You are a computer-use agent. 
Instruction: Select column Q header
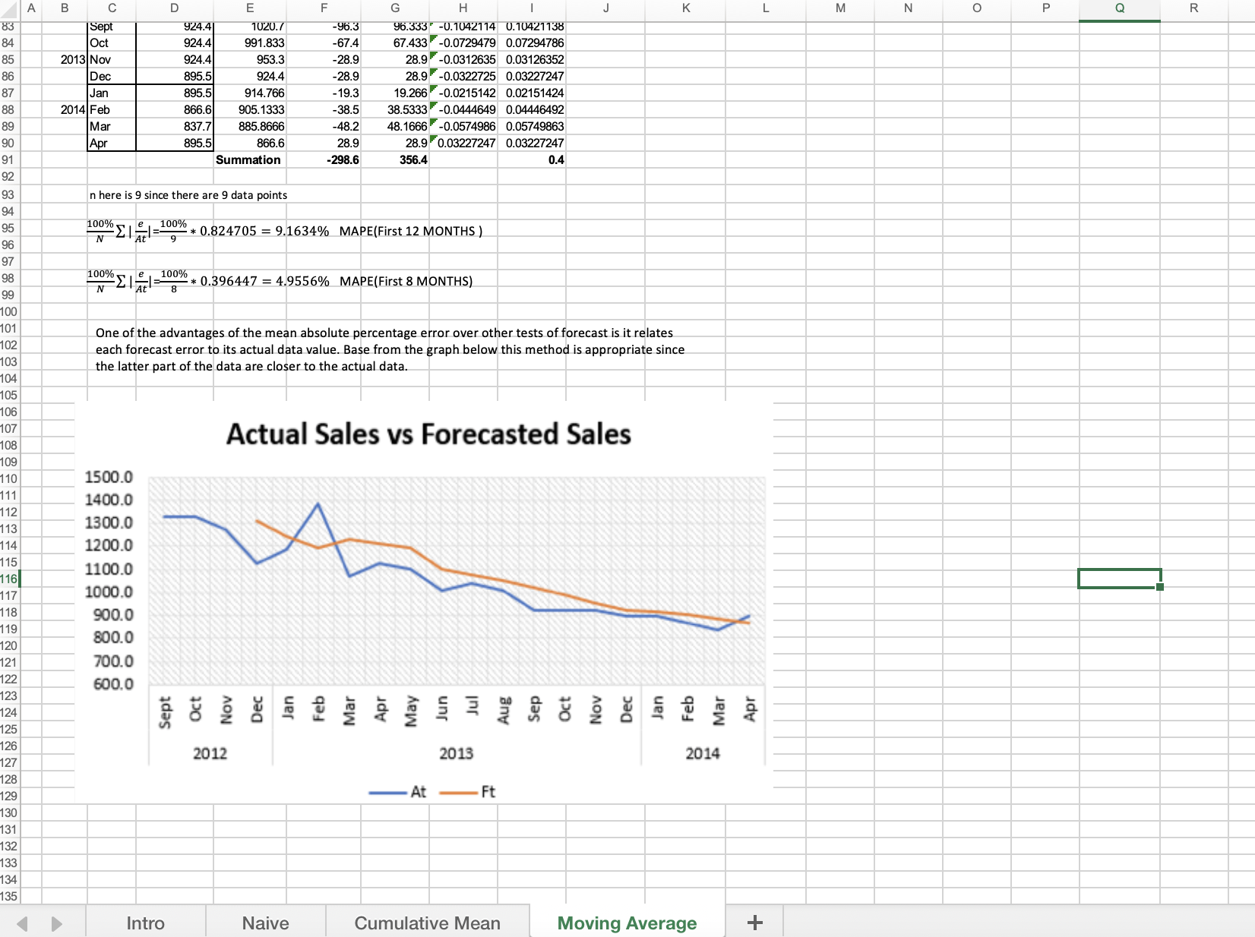(x=1120, y=8)
